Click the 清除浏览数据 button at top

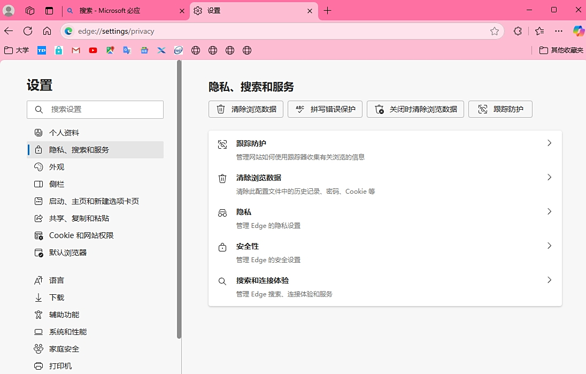(246, 109)
